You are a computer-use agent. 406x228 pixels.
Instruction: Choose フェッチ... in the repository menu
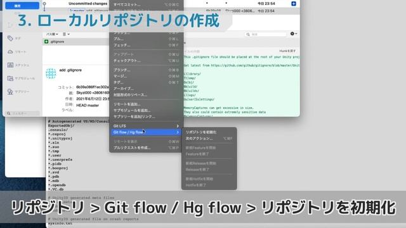(146, 45)
